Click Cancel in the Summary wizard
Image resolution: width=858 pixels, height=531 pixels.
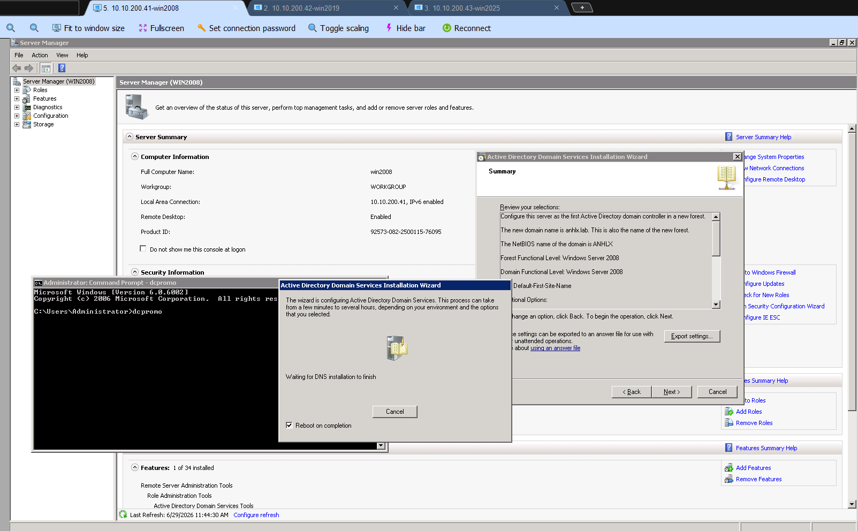[x=718, y=392]
